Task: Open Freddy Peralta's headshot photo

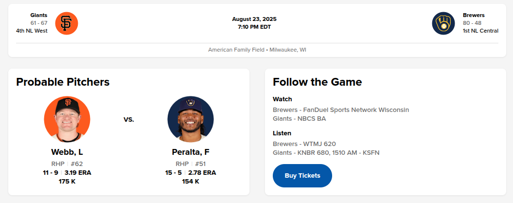Action: point(191,119)
